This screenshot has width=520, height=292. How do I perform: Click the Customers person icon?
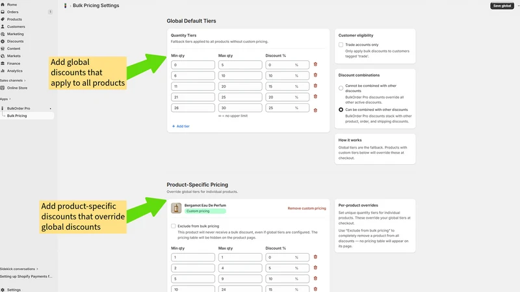3,27
